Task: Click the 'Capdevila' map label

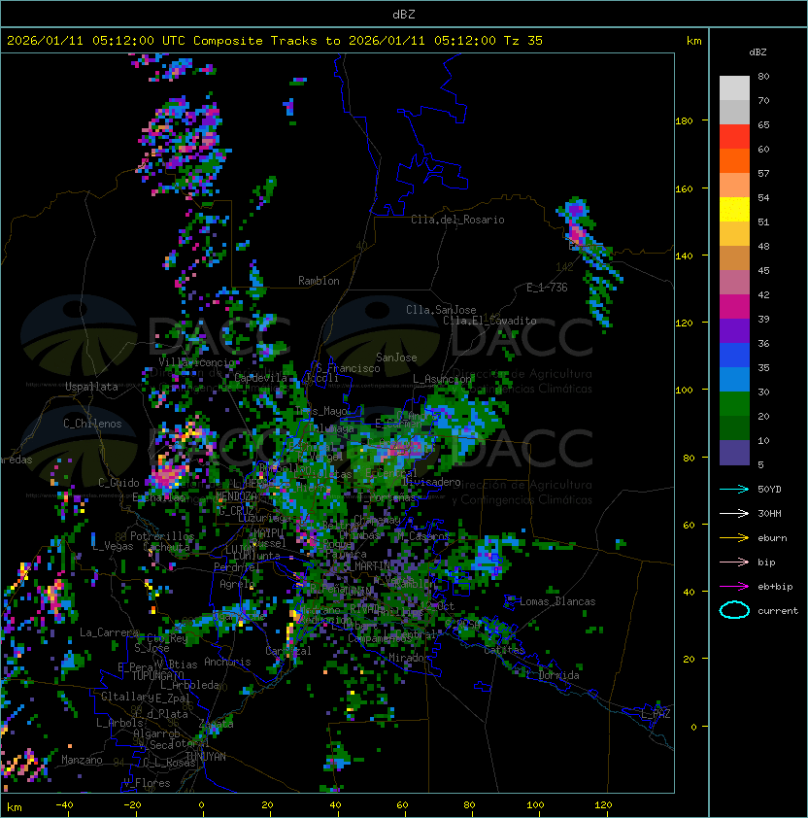Action: click(x=260, y=378)
